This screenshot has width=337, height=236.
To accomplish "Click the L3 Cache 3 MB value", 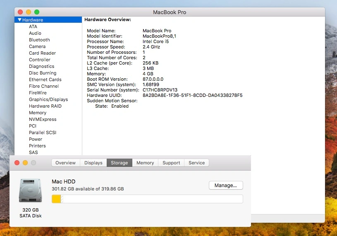I will click(148, 68).
